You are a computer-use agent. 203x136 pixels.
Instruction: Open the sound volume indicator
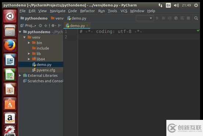176,5
